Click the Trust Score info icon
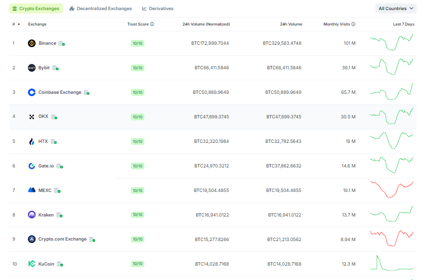The width and height of the screenshot is (422, 280). [152, 24]
